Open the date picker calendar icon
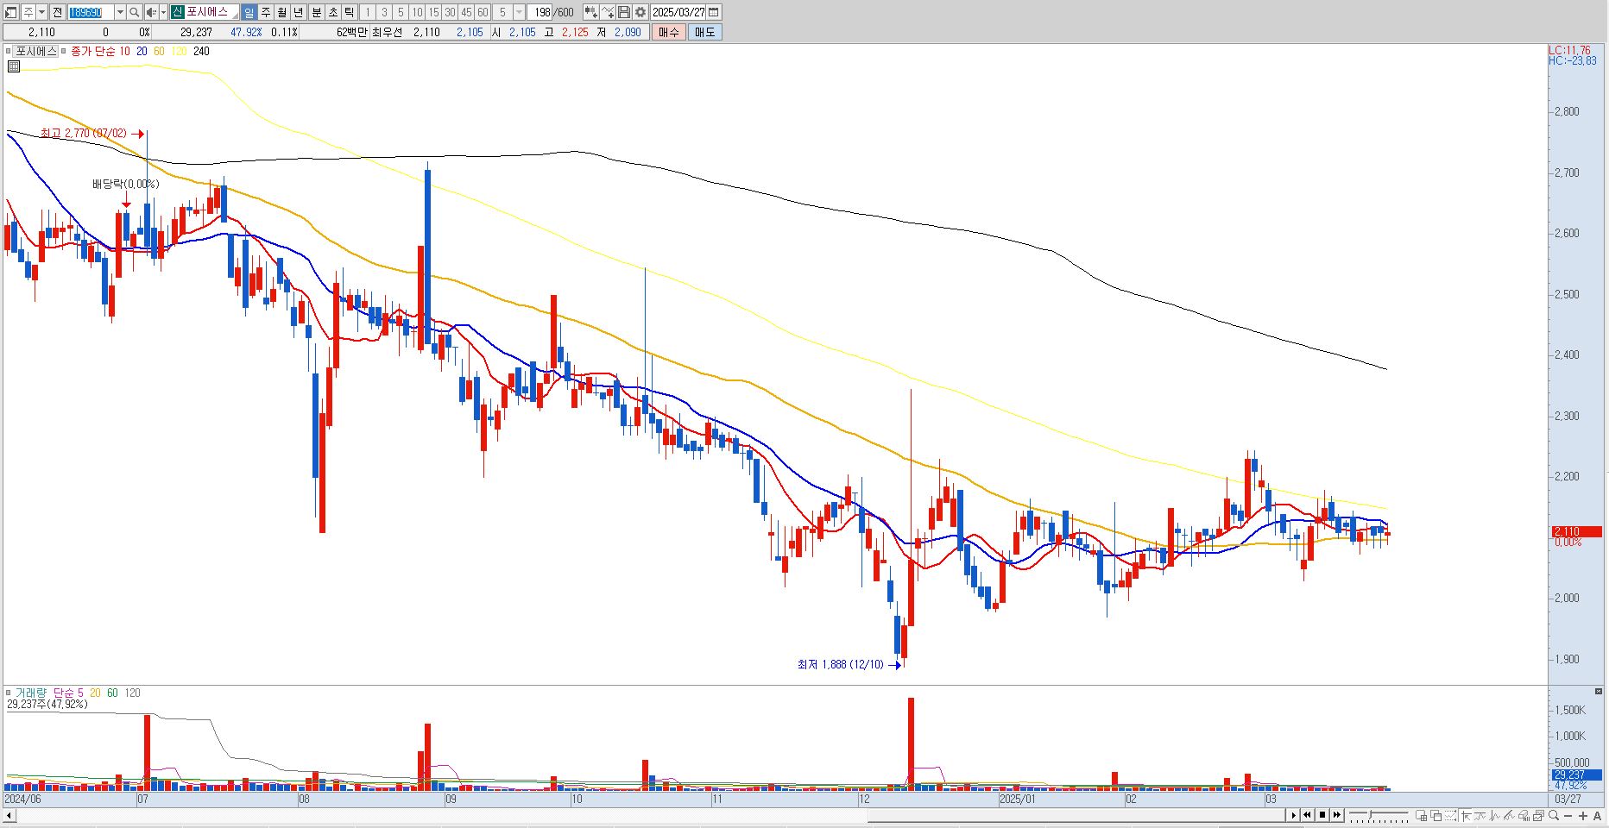The image size is (1609, 828). click(714, 12)
